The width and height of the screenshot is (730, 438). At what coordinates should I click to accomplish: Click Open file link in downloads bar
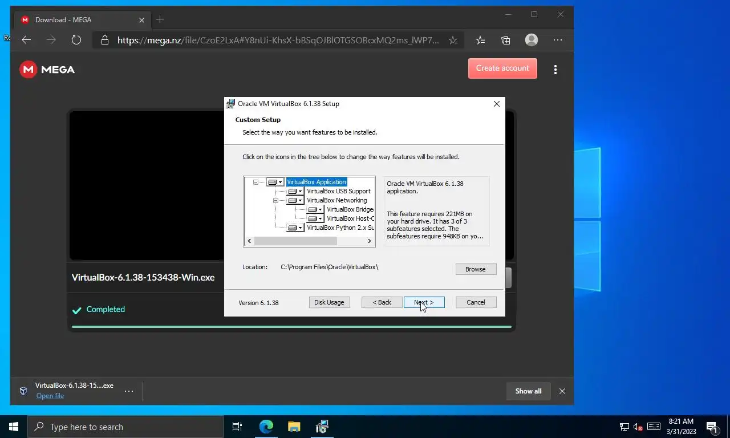[x=50, y=396]
